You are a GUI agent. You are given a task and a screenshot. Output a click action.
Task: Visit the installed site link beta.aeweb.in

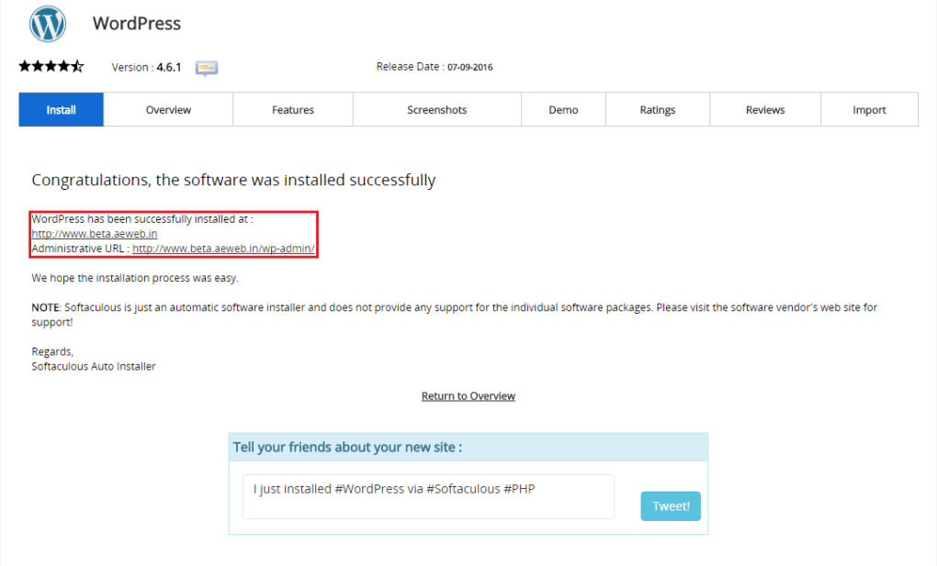coord(93,233)
